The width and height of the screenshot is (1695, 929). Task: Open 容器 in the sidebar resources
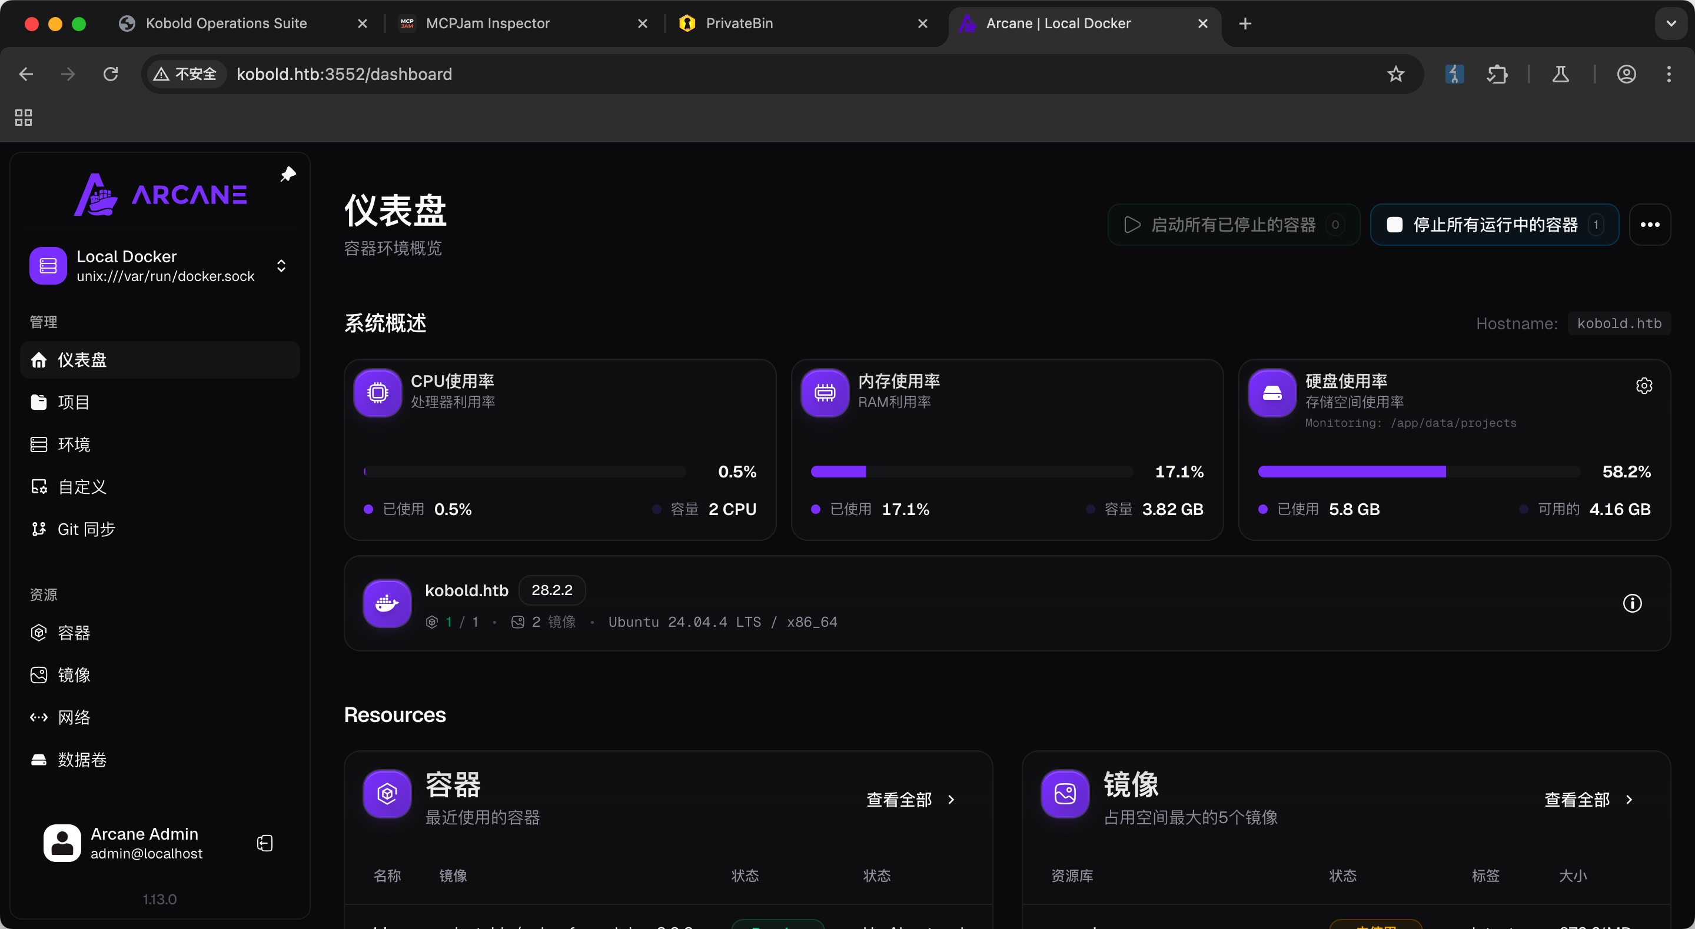(160, 633)
